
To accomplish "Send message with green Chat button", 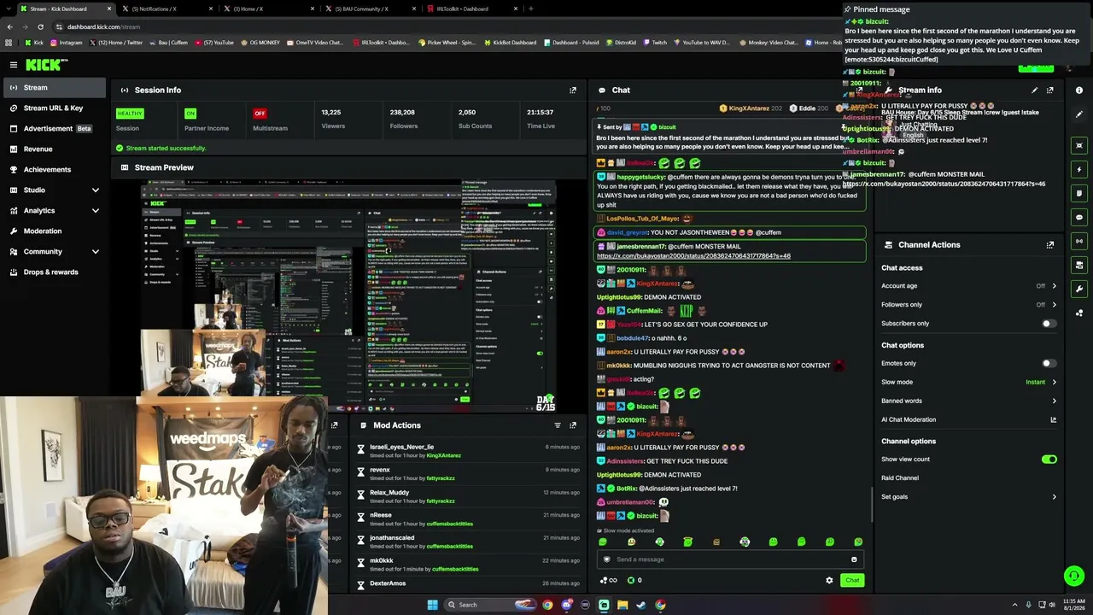I will (x=852, y=581).
